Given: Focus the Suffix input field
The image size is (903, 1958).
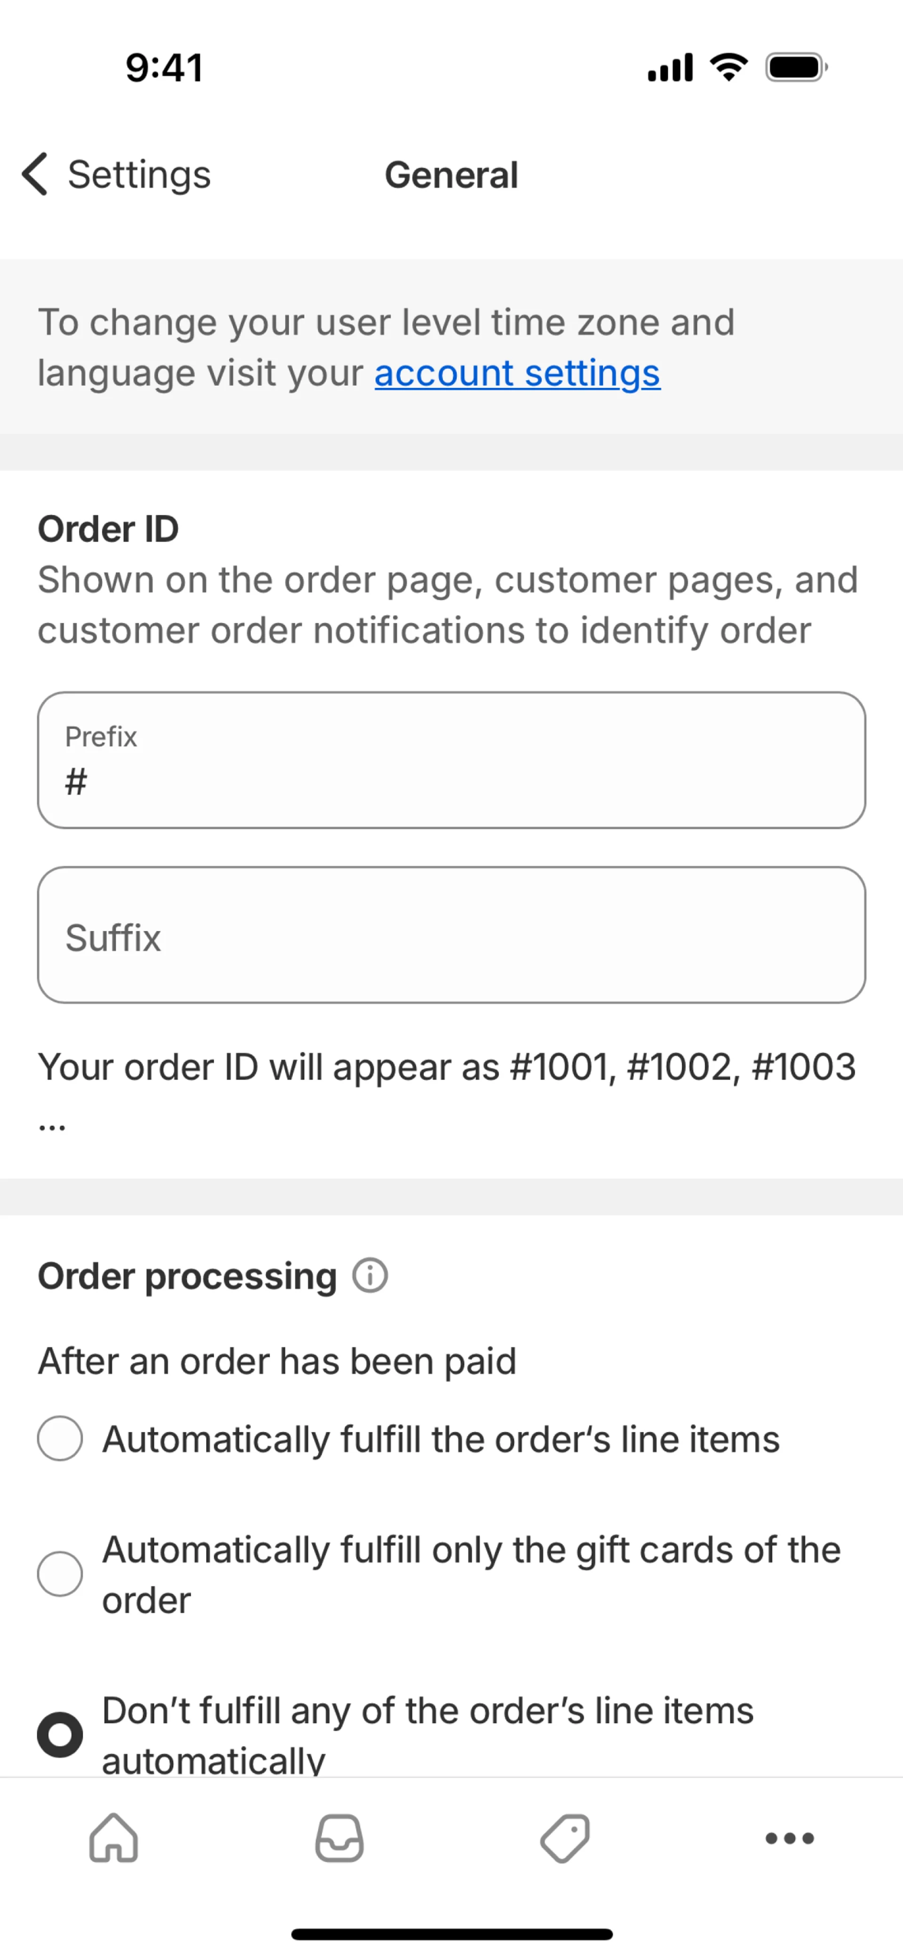Looking at the screenshot, I should click(x=451, y=935).
